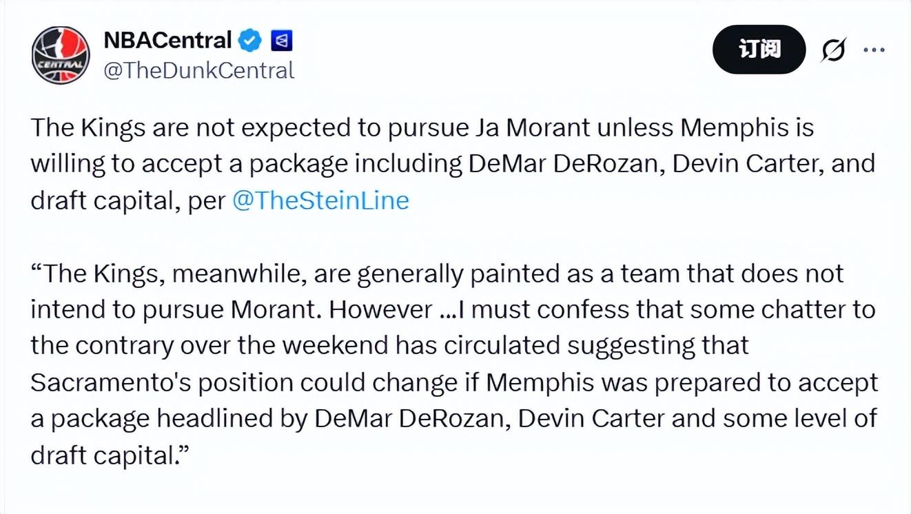Open the NBACentral profile avatar

pos(61,55)
